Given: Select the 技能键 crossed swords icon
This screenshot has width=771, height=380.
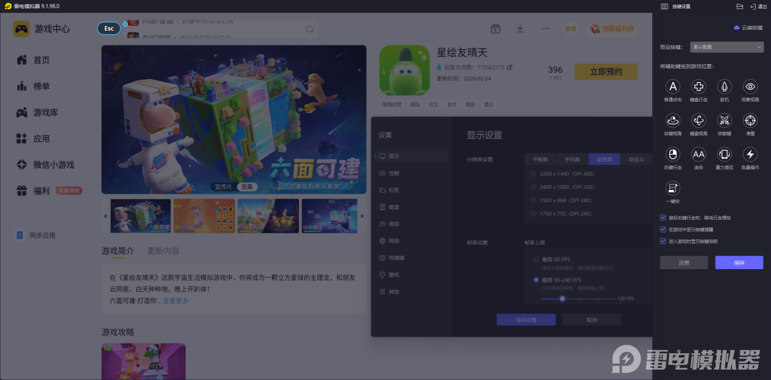Looking at the screenshot, I should [x=724, y=120].
